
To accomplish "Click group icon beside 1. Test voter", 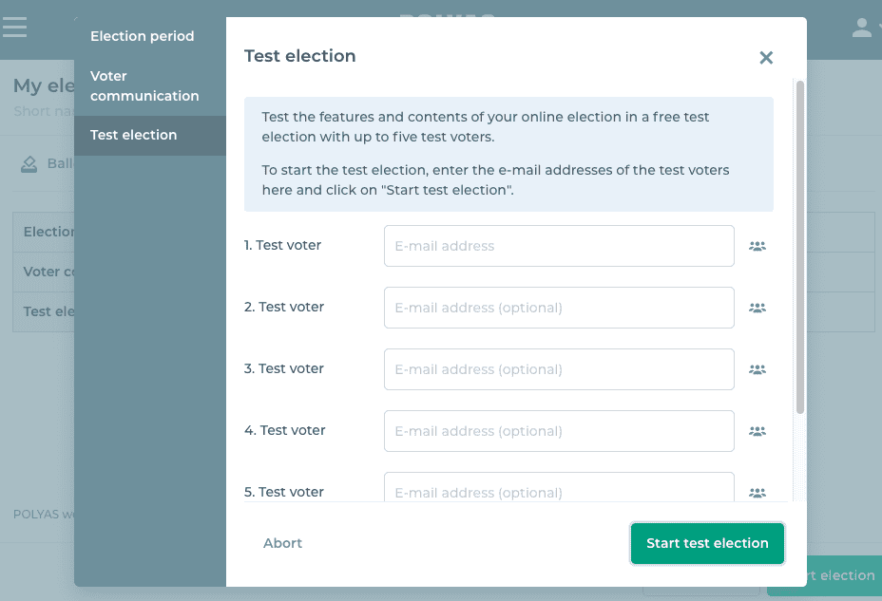I will click(x=757, y=246).
